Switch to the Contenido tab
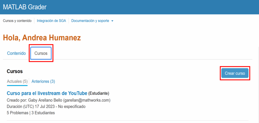This screenshot has width=259, height=123. tap(16, 53)
